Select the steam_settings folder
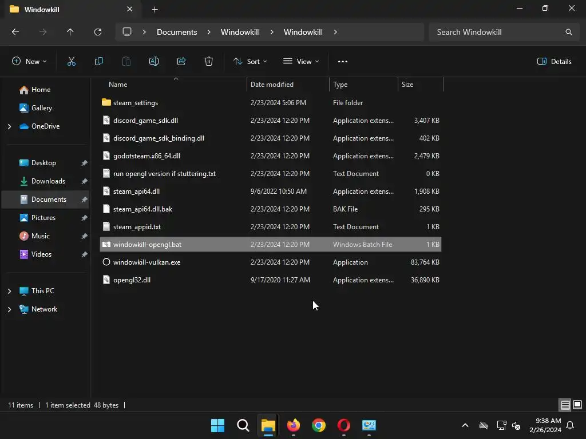 [x=271, y=103]
